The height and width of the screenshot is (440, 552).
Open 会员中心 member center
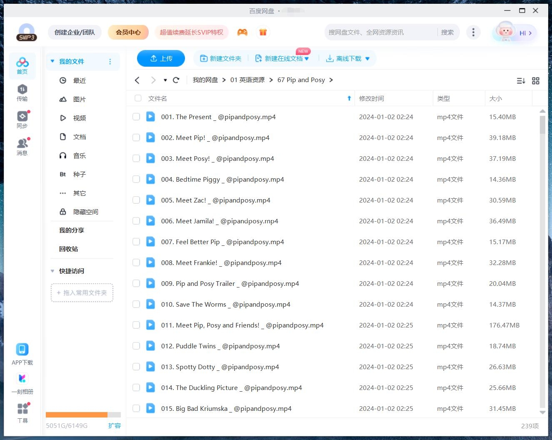tap(128, 32)
